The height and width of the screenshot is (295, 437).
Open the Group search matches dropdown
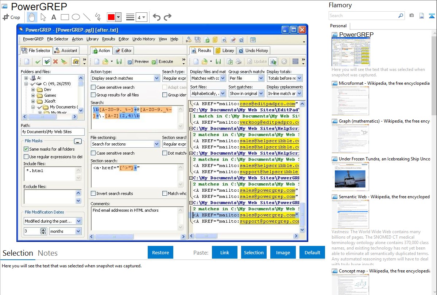tap(261, 78)
